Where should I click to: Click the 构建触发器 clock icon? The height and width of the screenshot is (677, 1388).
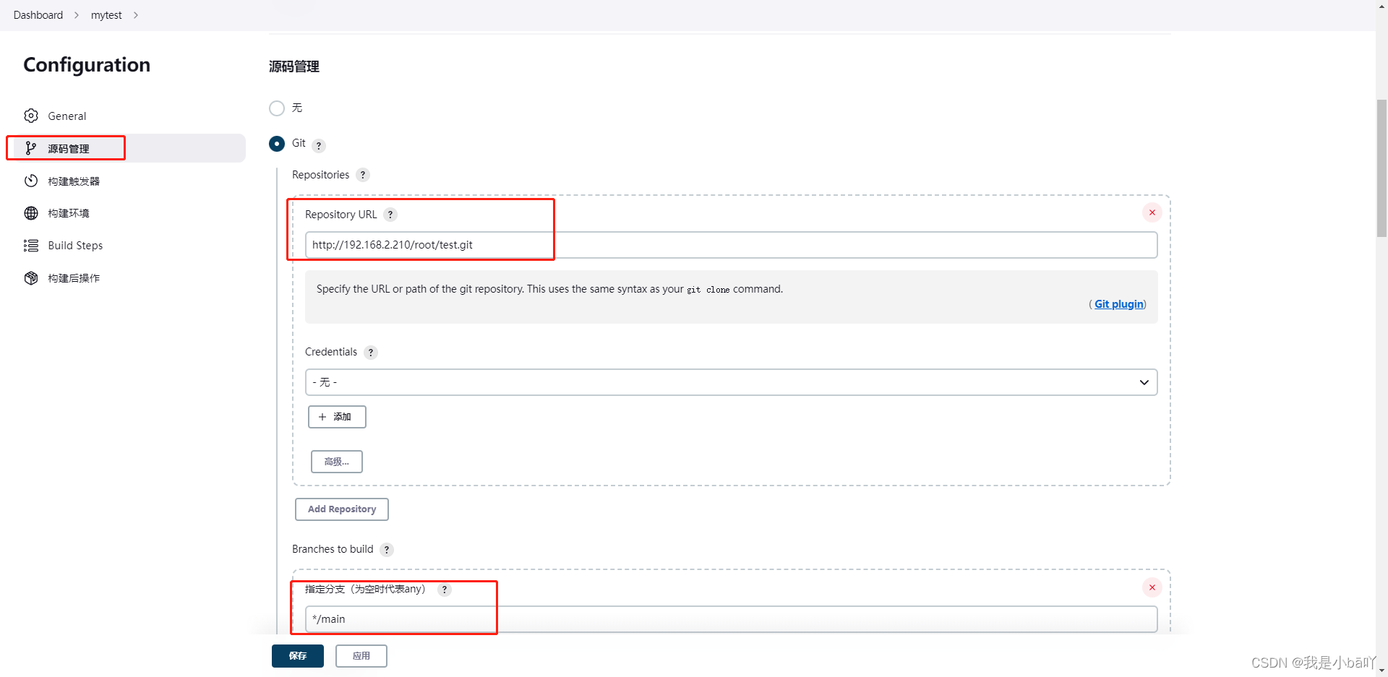(x=31, y=181)
